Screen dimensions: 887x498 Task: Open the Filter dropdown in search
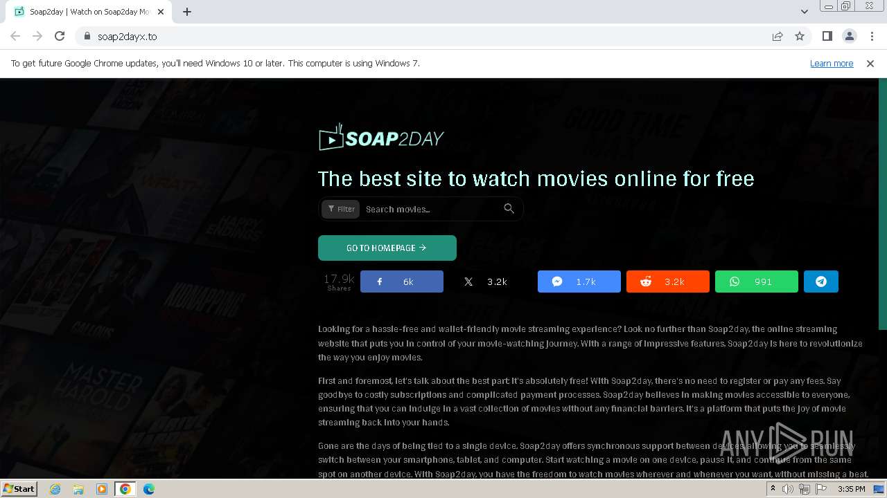pyautogui.click(x=341, y=209)
